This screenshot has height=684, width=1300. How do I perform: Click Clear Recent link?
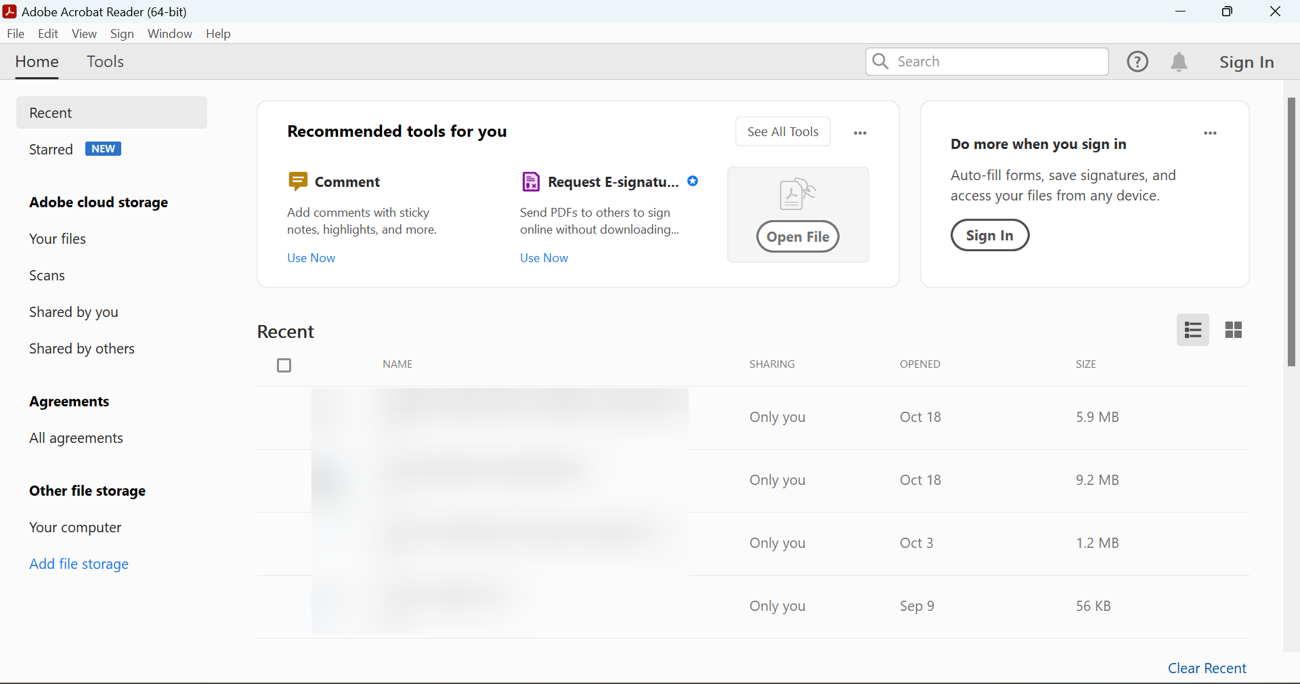tap(1207, 668)
